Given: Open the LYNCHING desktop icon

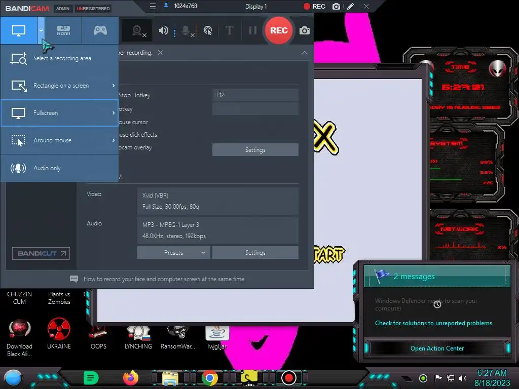Looking at the screenshot, I should coord(138,337).
